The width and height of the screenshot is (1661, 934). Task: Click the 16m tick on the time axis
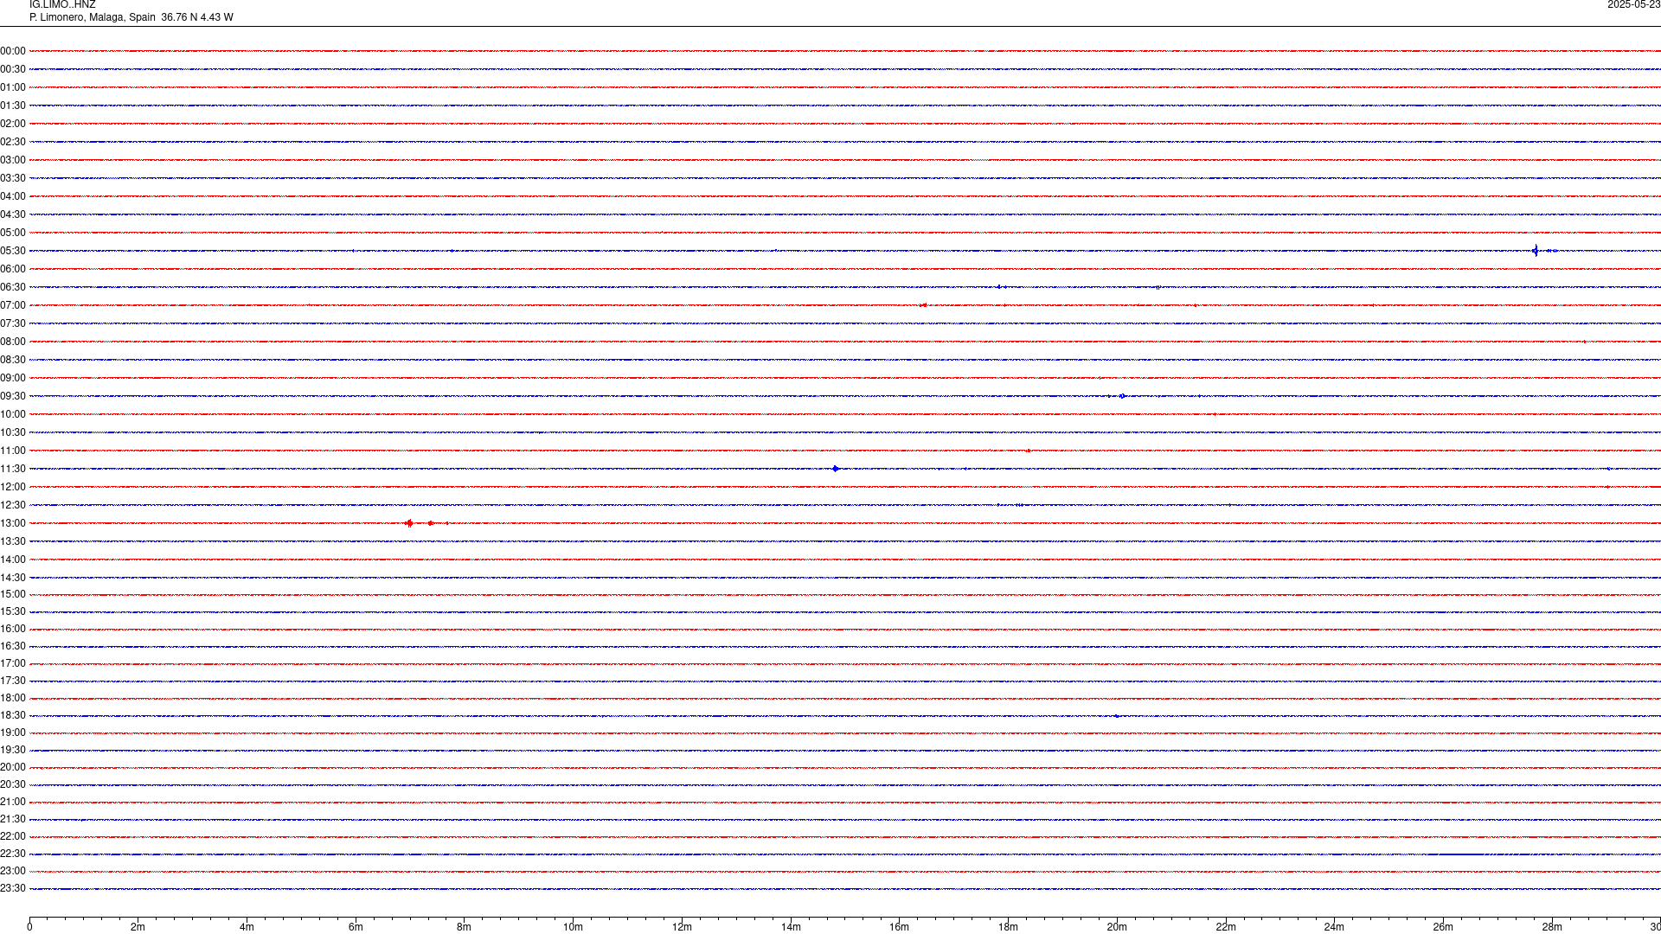pyautogui.click(x=900, y=927)
